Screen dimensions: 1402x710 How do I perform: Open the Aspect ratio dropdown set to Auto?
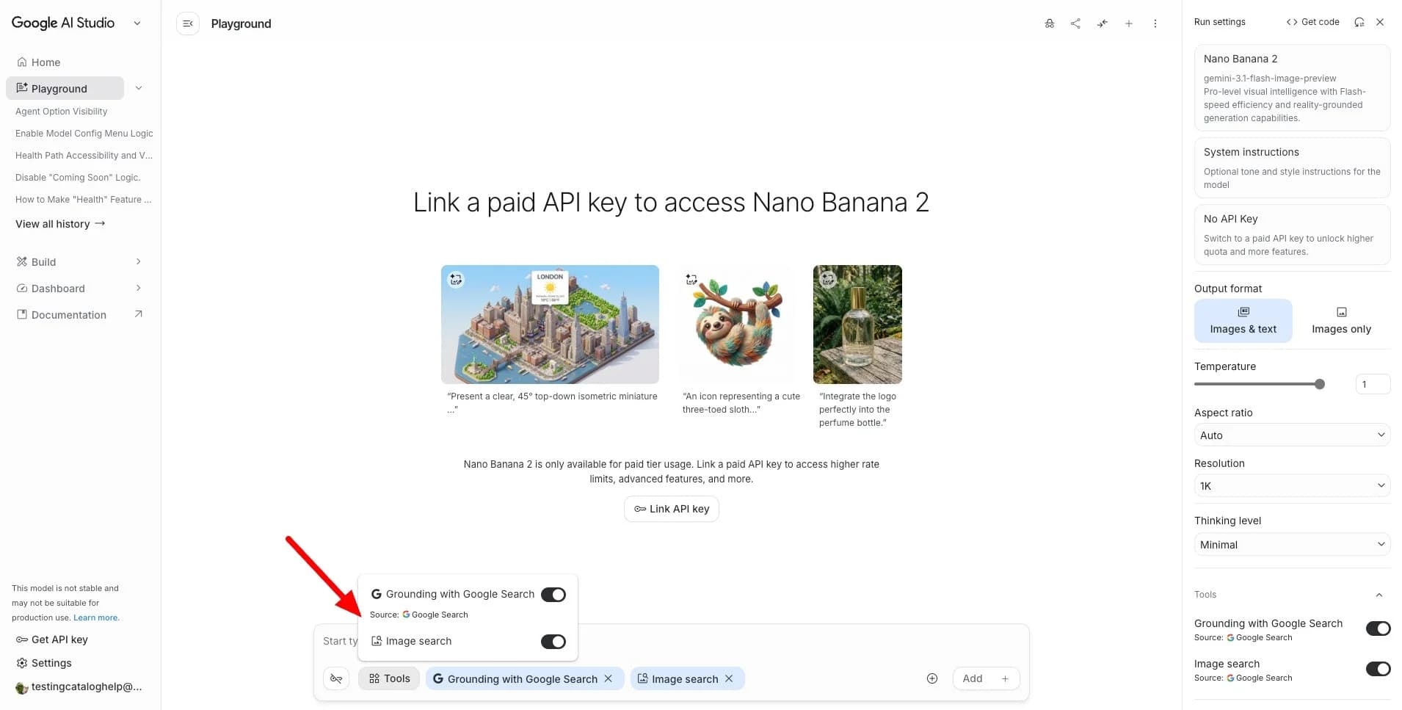pyautogui.click(x=1290, y=435)
